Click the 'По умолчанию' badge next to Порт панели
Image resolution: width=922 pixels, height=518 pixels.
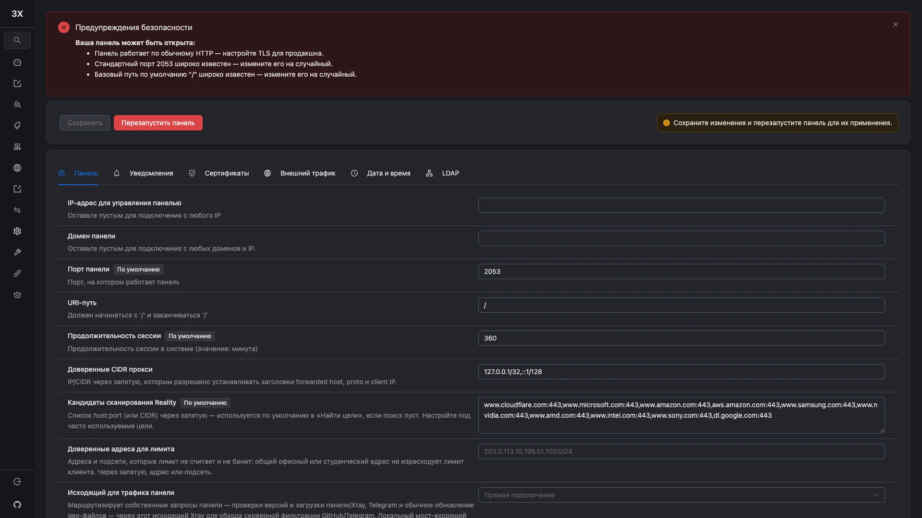click(x=138, y=270)
